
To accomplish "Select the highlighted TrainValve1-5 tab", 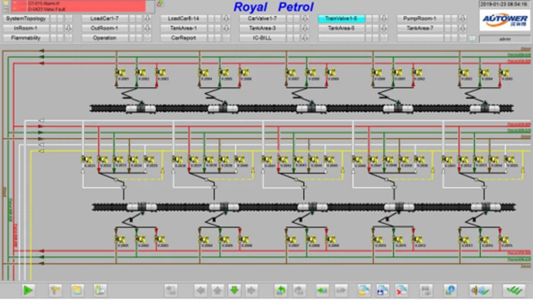I will 341,19.
